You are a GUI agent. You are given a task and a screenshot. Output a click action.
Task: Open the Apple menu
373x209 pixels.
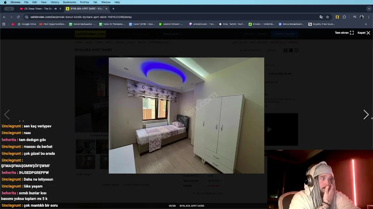tap(5, 2)
